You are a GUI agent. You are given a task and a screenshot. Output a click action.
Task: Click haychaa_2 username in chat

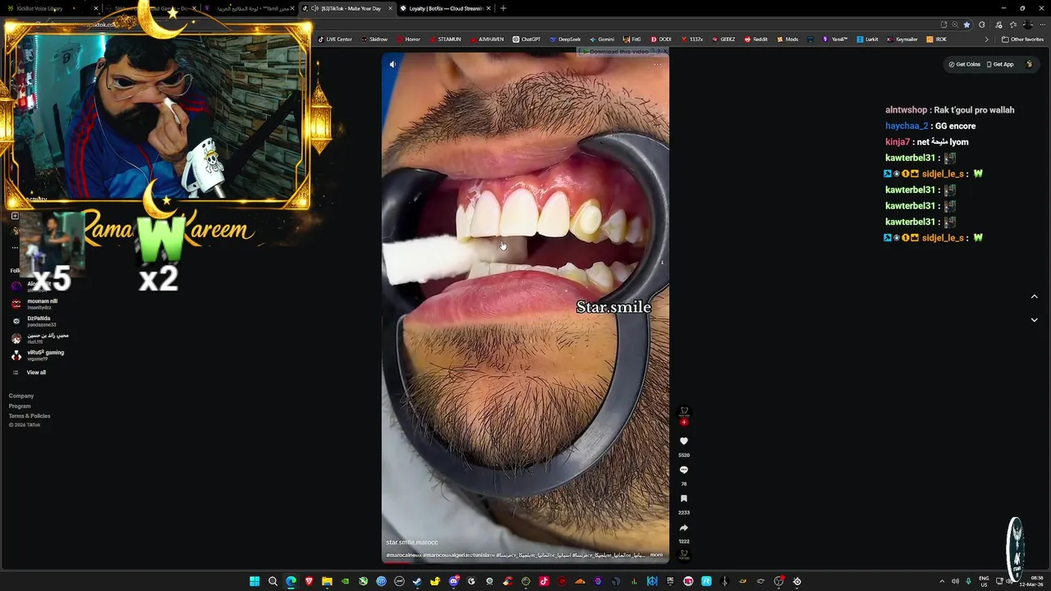(906, 126)
